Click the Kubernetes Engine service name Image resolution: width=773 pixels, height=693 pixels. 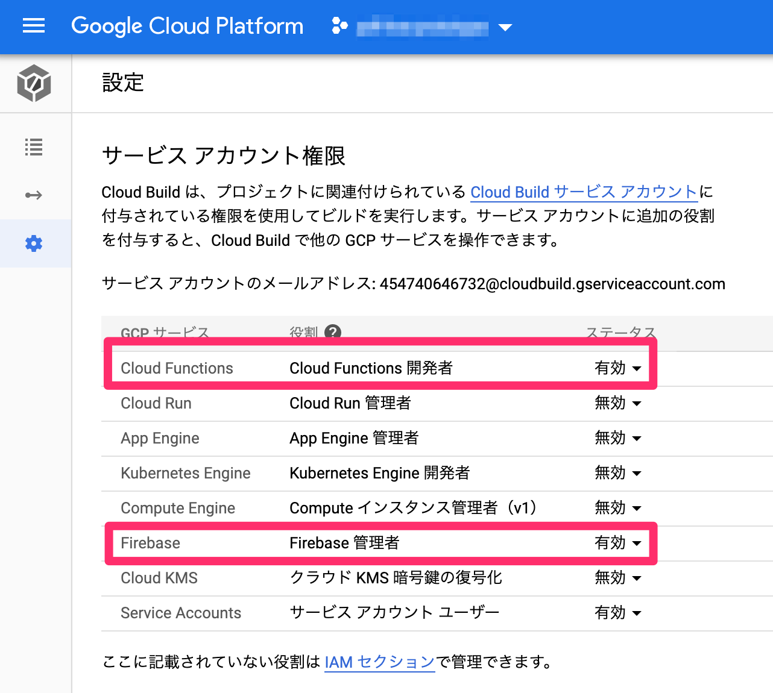186,473
